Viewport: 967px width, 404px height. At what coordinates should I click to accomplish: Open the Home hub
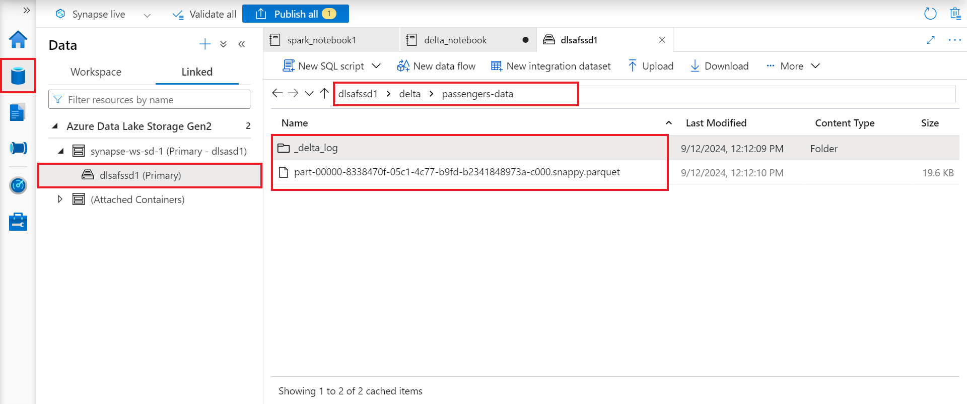coord(18,39)
